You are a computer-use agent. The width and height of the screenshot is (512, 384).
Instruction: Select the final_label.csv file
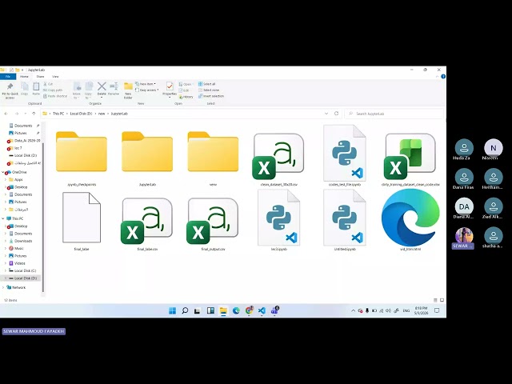point(147,221)
